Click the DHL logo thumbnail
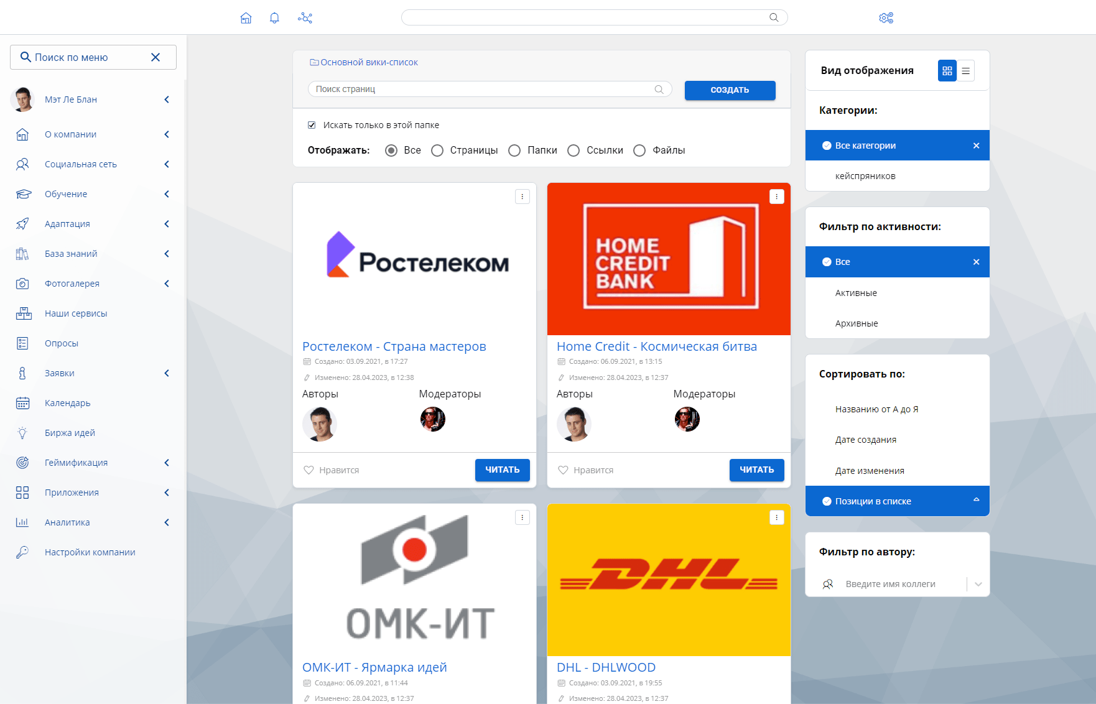Viewport: 1096px width, 704px height. 669,580
